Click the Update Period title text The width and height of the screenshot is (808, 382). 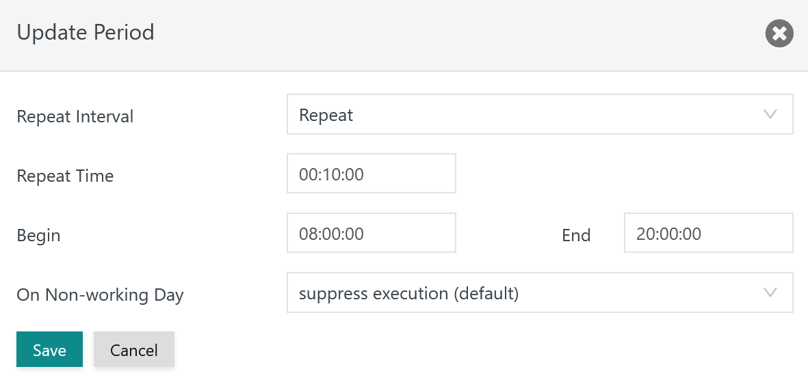click(86, 32)
